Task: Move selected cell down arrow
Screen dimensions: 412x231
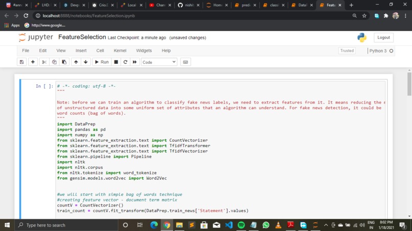Action: (86, 62)
